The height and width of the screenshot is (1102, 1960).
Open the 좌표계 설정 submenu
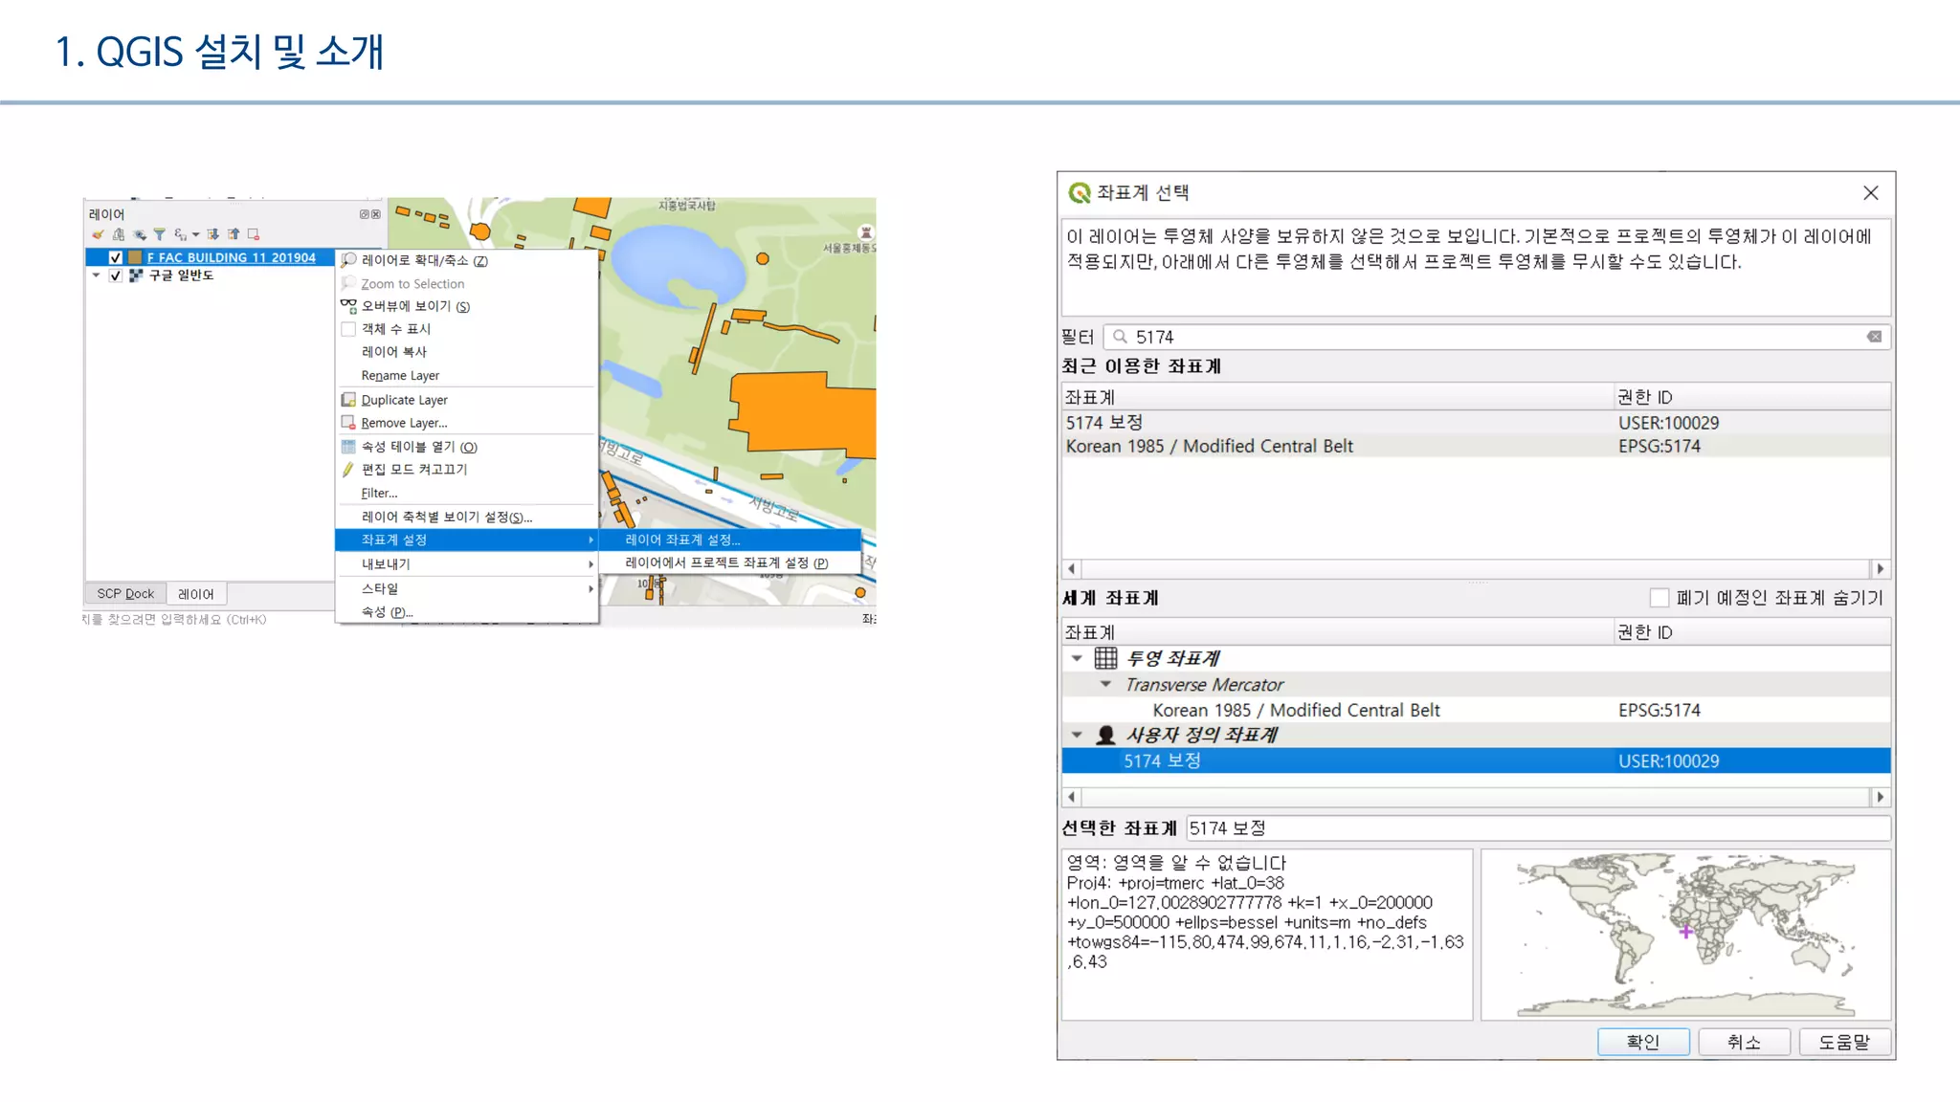467,540
